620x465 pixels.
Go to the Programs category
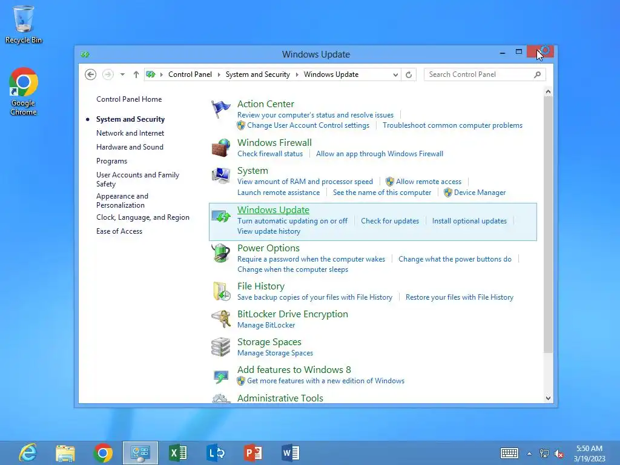point(111,161)
